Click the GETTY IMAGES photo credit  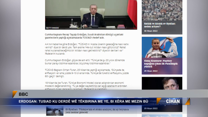click(52, 28)
